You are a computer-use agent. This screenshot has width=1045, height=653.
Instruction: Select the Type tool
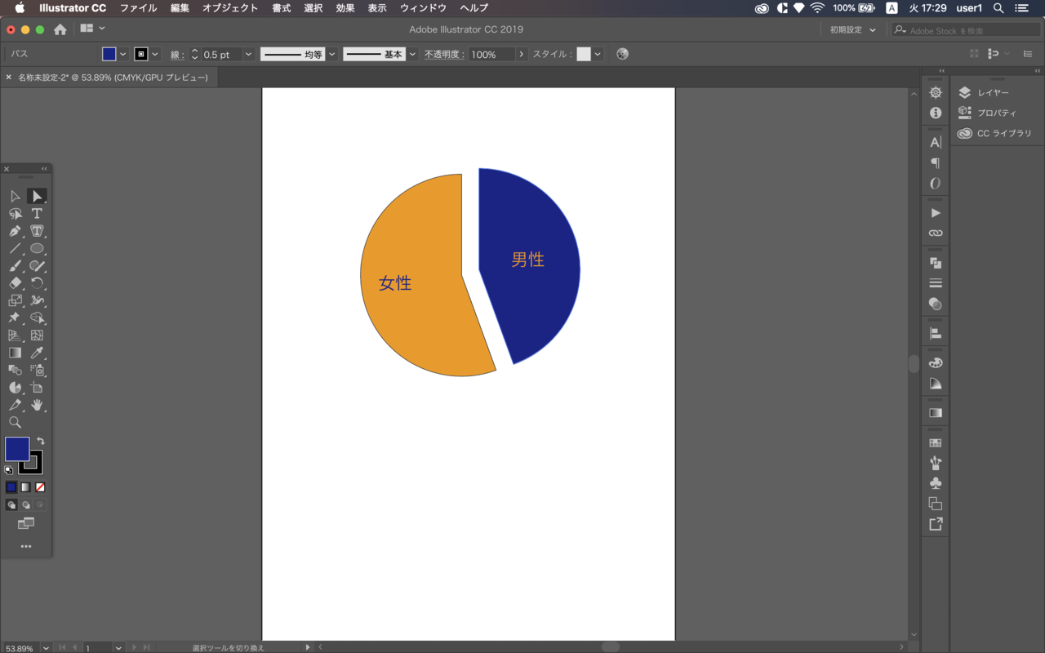[x=37, y=214]
